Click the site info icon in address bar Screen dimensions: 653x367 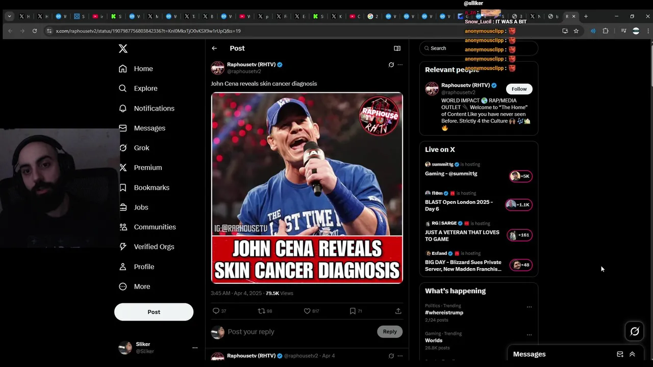[x=49, y=31]
